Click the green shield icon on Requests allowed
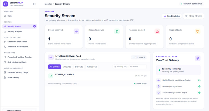209x111 pixels. (117, 31)
